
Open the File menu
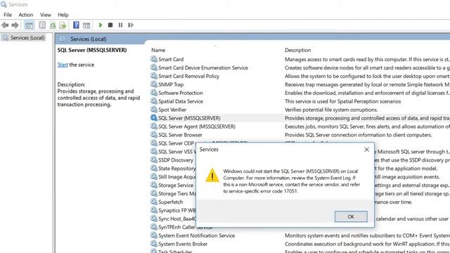[8, 15]
